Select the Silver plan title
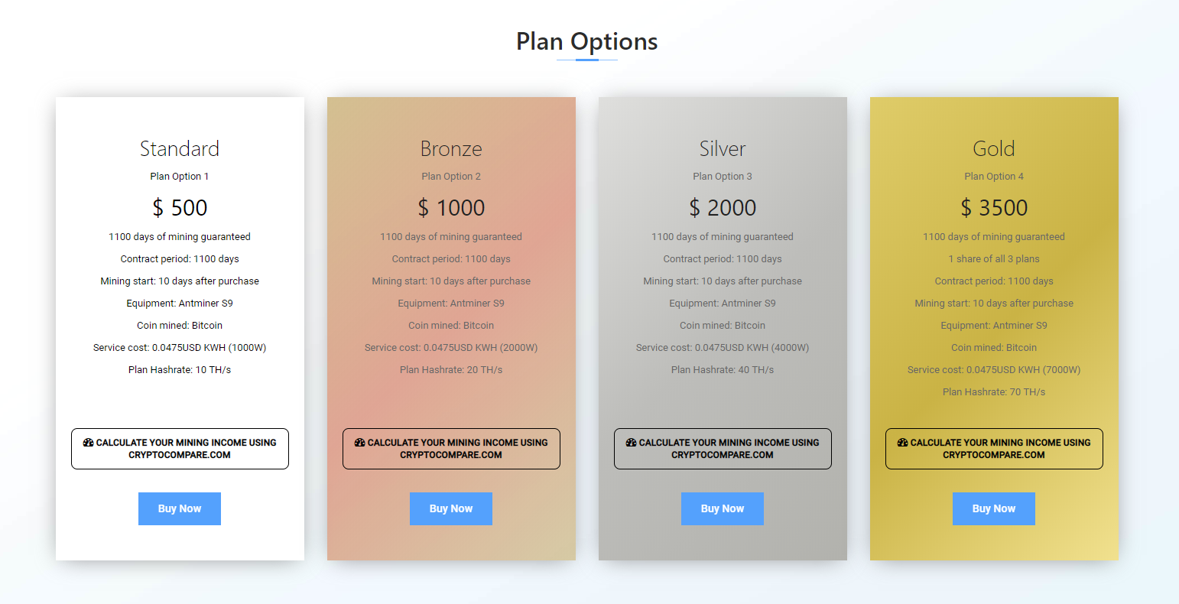 [x=723, y=148]
